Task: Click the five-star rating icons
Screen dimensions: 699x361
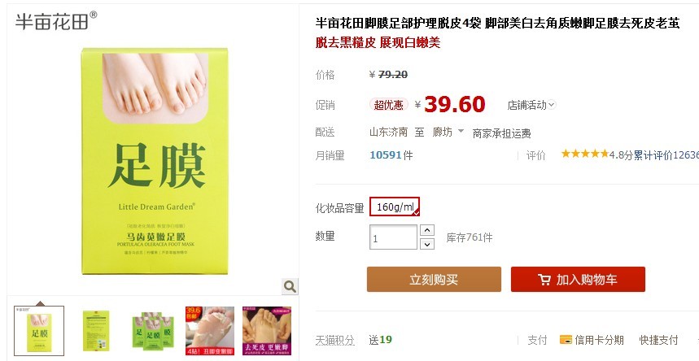Action: (x=585, y=154)
